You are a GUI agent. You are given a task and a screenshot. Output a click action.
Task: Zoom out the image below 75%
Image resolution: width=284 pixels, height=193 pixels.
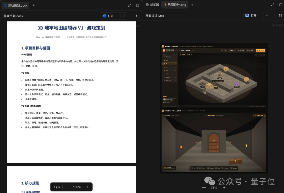[204, 188]
